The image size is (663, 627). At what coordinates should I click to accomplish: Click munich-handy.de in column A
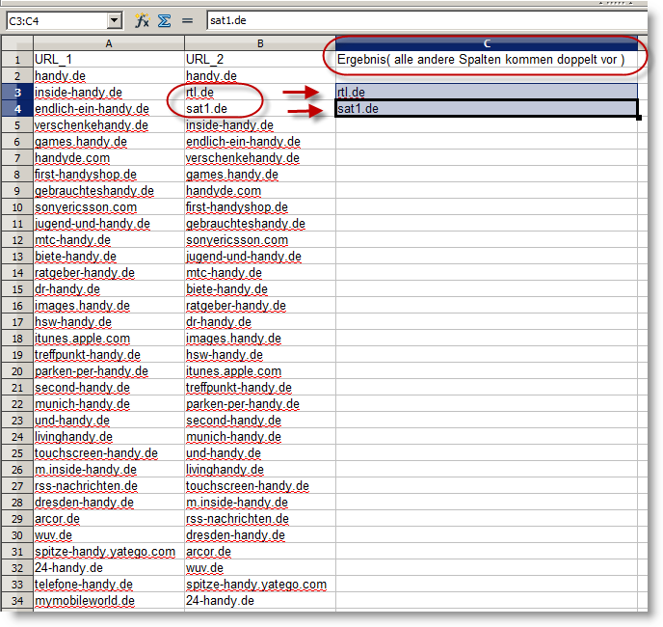coord(109,404)
